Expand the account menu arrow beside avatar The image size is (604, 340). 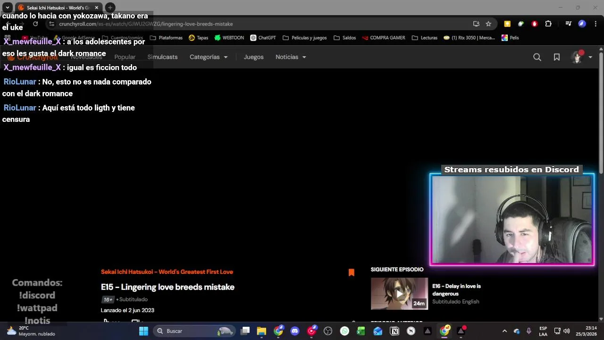click(x=590, y=57)
